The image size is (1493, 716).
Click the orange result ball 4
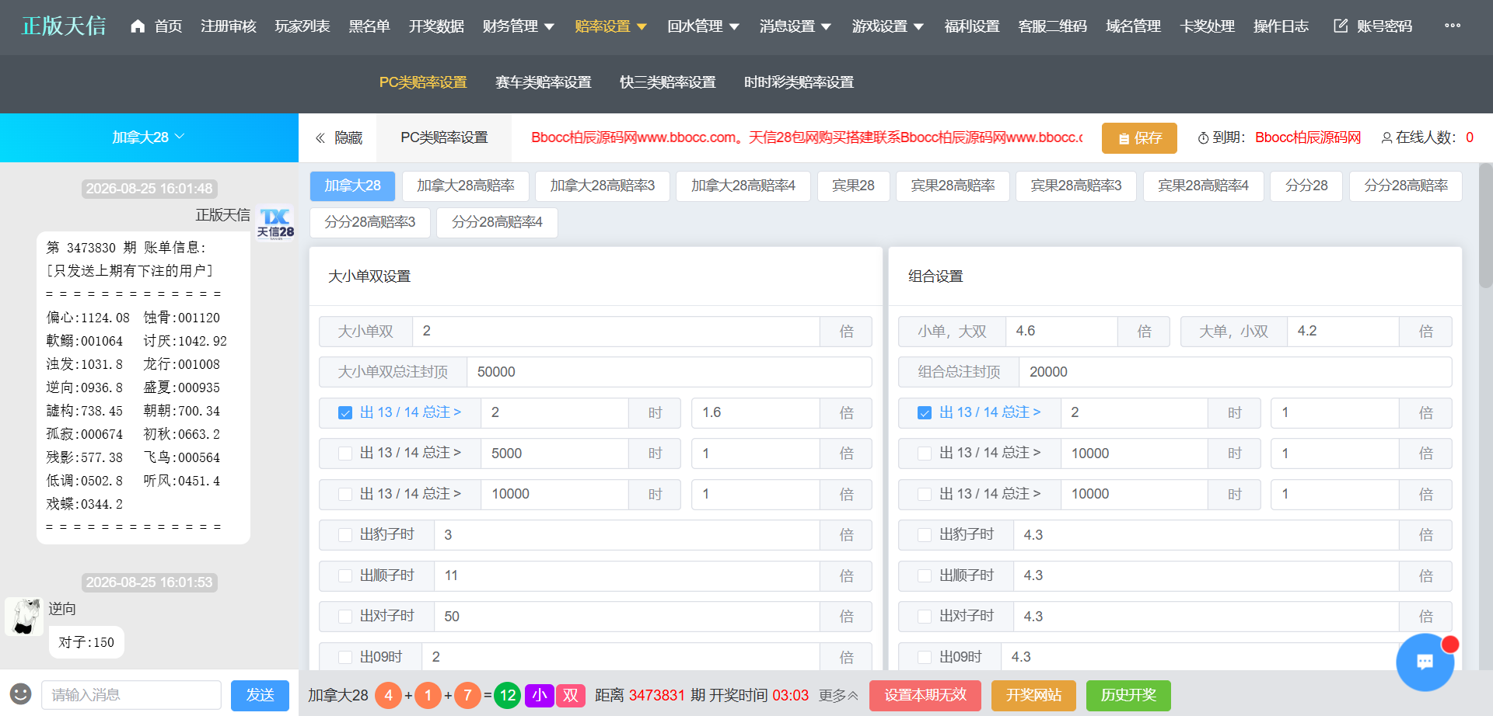[x=388, y=695]
